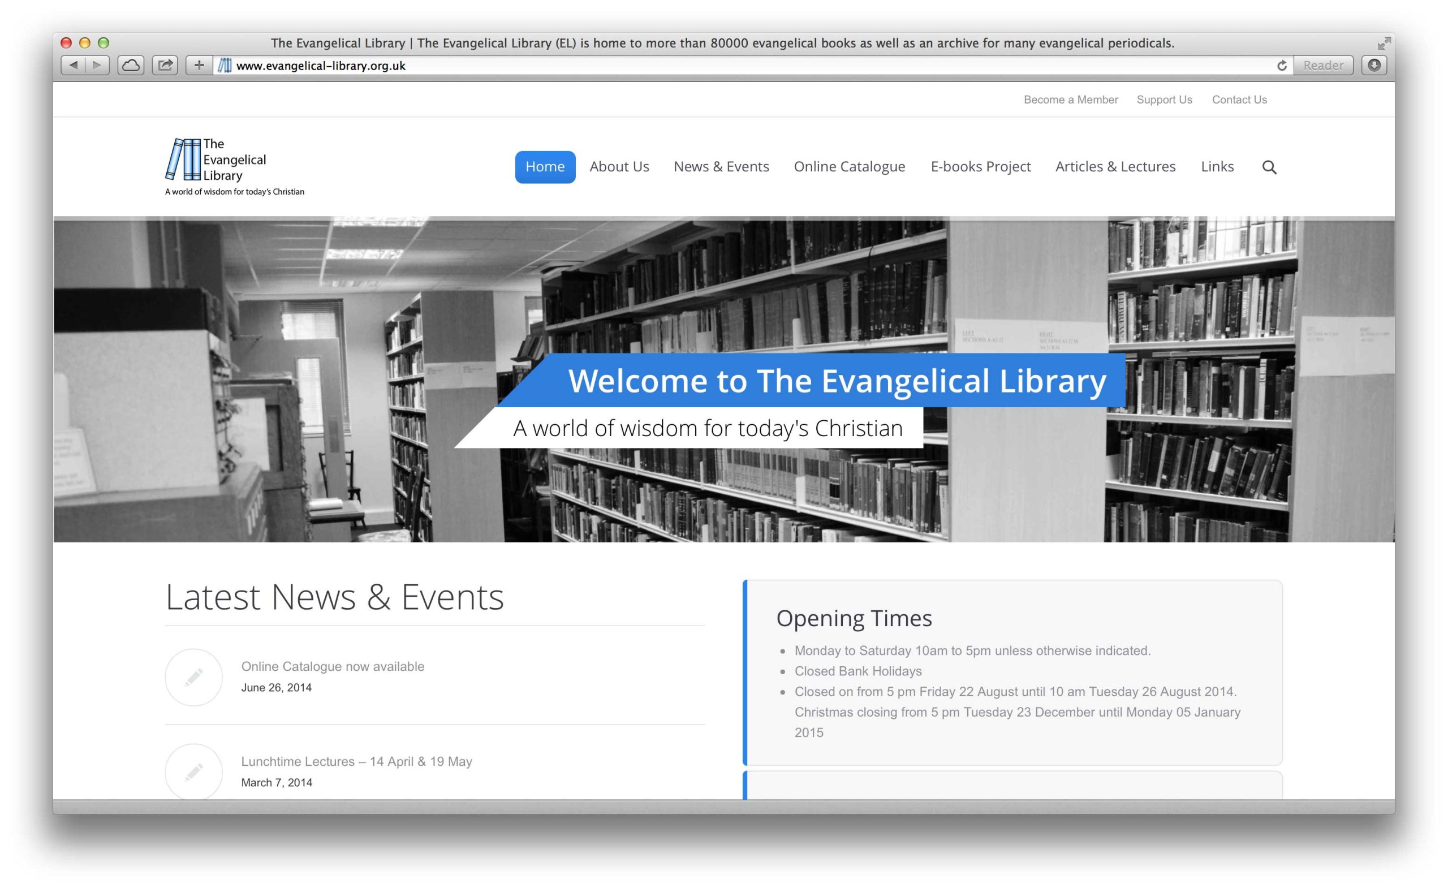Click the Become a Member link
Viewport: 1448px width, 888px height.
point(1071,100)
